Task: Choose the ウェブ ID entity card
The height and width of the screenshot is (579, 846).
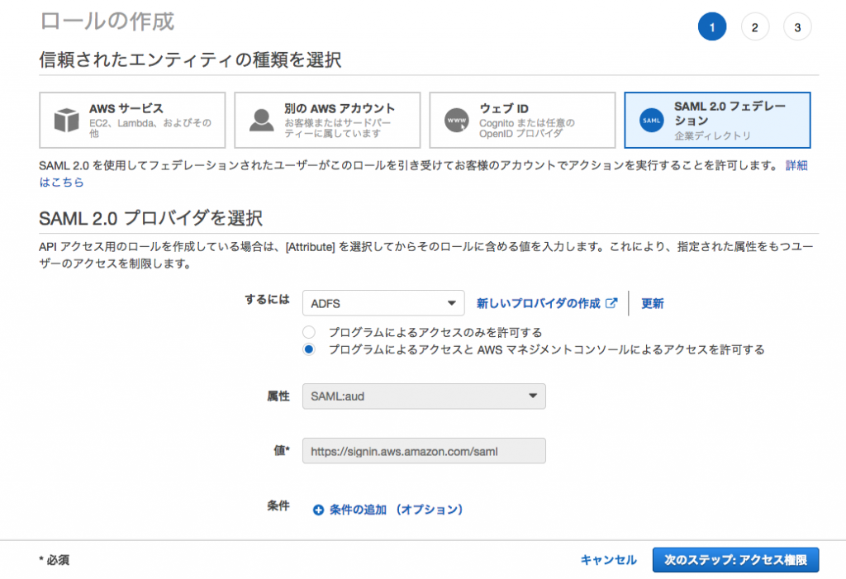Action: (522, 120)
